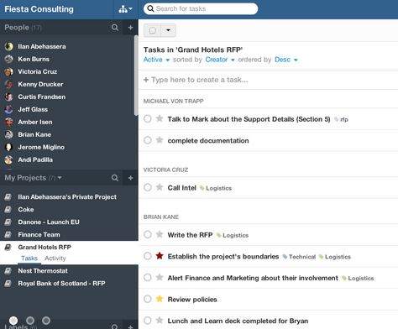This screenshot has height=329, width=398.
Task: Complete the 'Write the RFP' task circle
Action: [148, 234]
